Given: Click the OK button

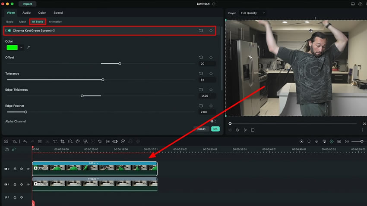Looking at the screenshot, I should [x=215, y=129].
